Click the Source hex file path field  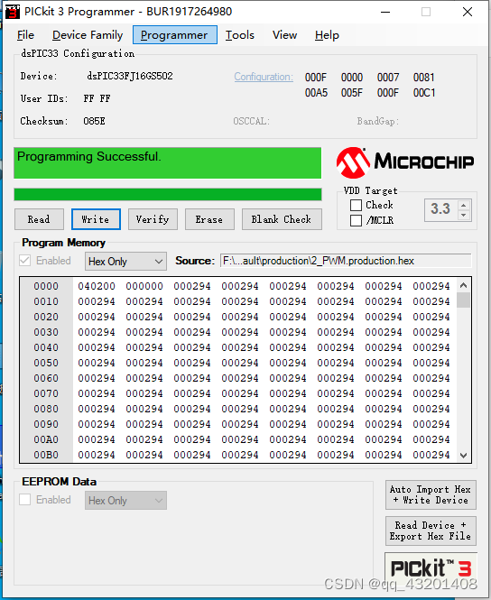[x=346, y=261]
